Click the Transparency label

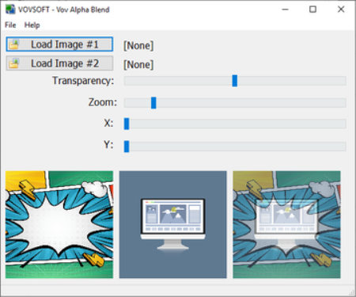point(83,81)
